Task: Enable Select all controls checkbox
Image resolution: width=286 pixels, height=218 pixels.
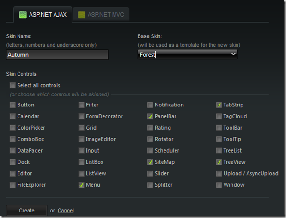Action: coord(12,85)
